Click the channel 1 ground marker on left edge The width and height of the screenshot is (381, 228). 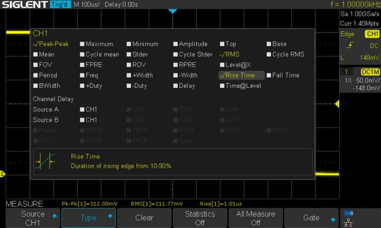3,175
